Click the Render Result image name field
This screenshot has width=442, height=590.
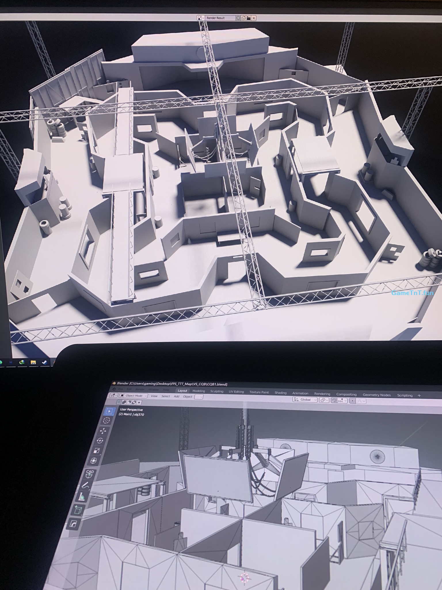[x=220, y=18]
